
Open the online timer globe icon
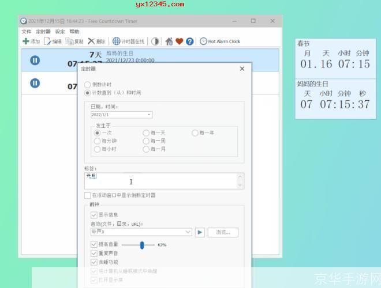(x=116, y=41)
